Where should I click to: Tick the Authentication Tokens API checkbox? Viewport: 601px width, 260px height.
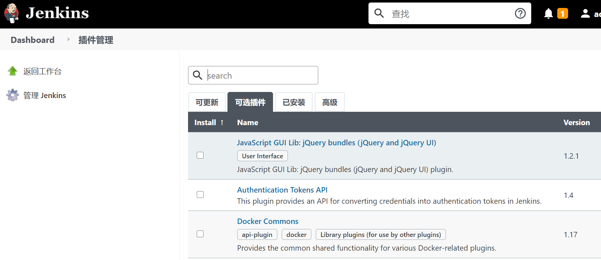[200, 195]
